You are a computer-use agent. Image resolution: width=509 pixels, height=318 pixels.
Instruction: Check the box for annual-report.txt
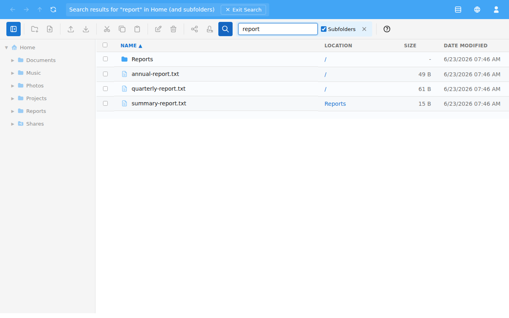(105, 74)
